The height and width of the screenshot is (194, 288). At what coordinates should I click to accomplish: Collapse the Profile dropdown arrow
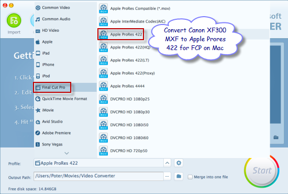pyautogui.click(x=167, y=163)
